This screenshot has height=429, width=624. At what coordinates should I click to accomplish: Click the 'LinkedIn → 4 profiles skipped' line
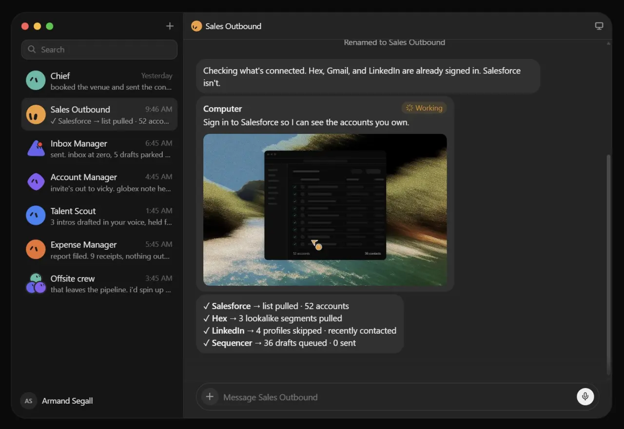coord(300,331)
